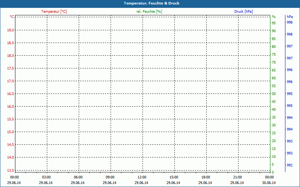
Task: Click green humidity axis value 45
Action: tap(274, 102)
